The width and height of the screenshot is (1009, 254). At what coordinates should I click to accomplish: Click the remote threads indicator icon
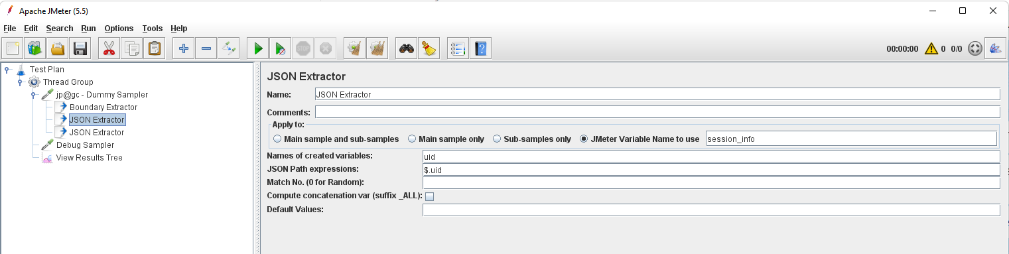[975, 48]
